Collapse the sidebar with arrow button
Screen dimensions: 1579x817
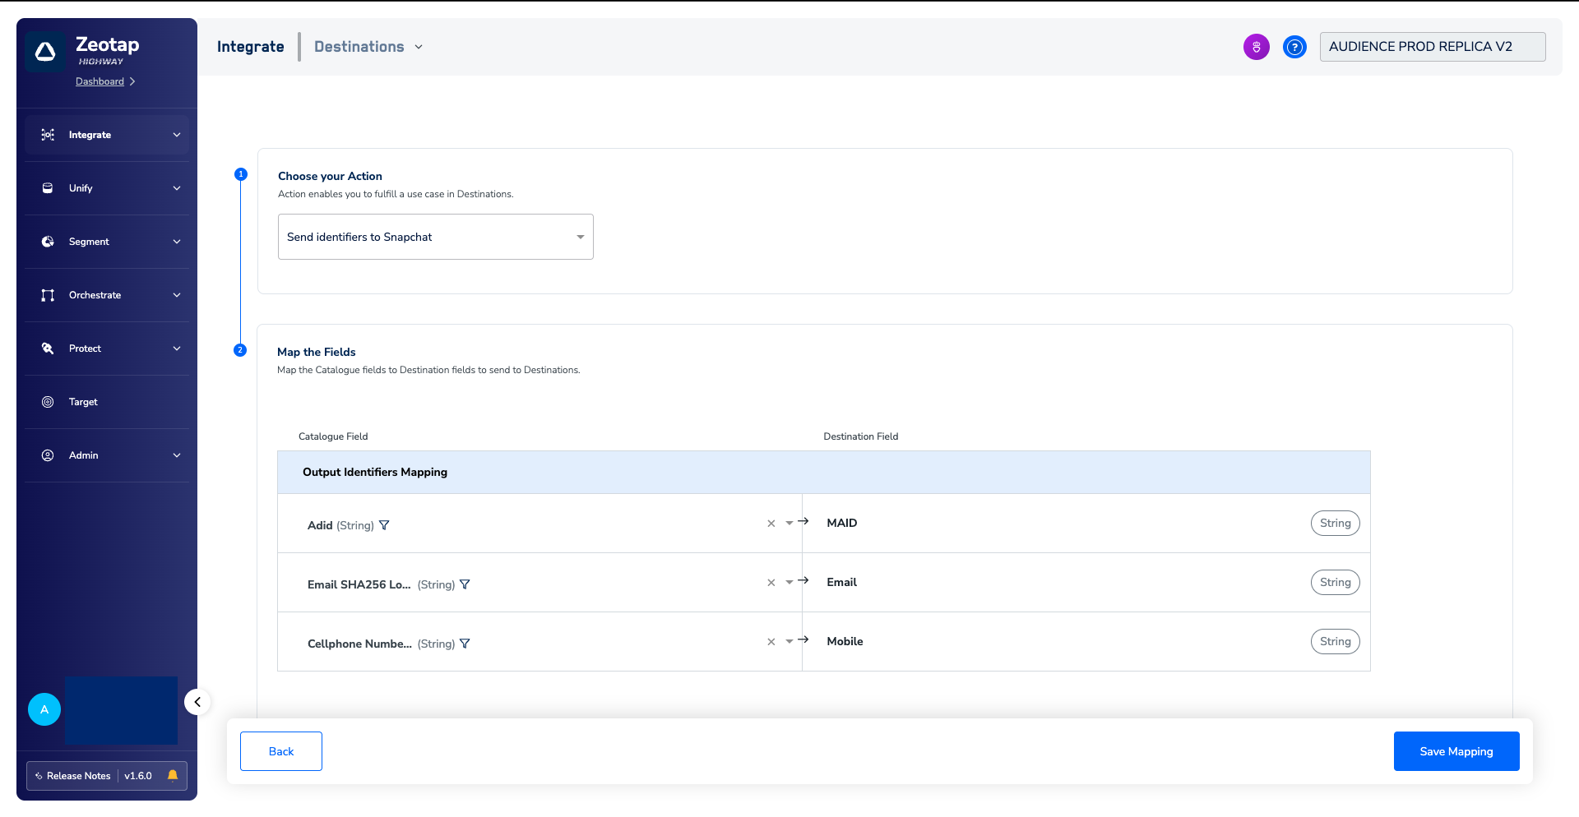[x=197, y=702]
